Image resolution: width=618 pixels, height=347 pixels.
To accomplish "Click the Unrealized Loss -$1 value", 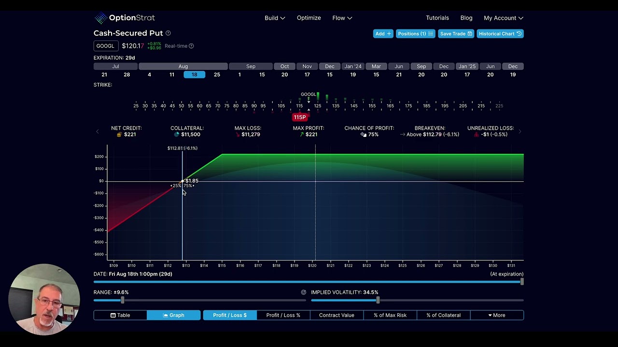I will pos(486,134).
